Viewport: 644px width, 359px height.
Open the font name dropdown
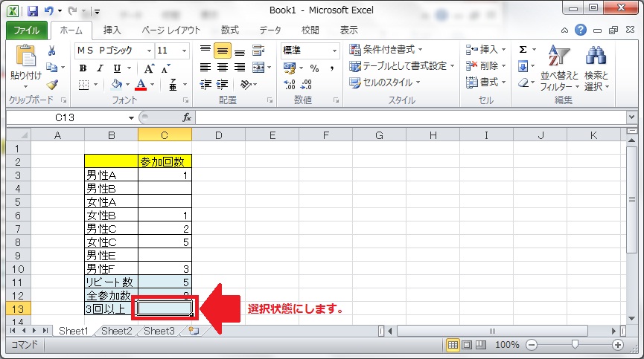coord(149,51)
